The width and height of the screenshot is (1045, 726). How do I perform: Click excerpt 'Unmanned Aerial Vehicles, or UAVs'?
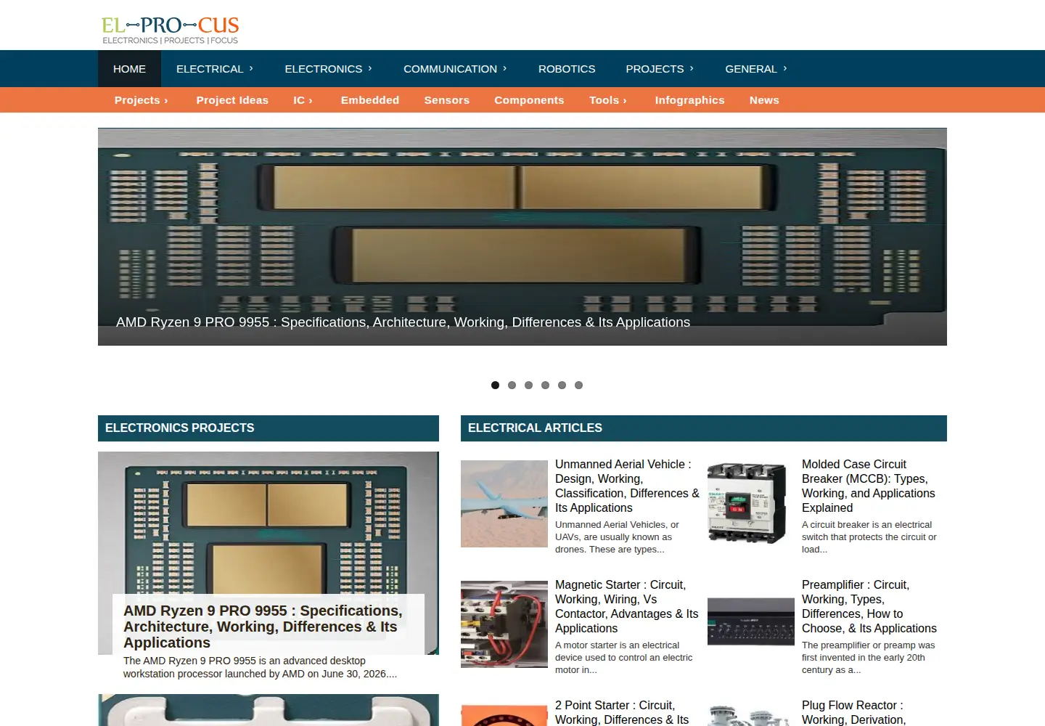pyautogui.click(x=617, y=537)
